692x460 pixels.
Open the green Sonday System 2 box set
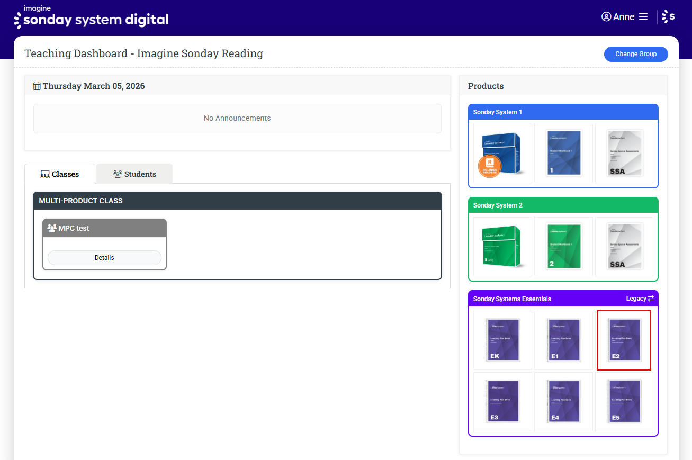(x=502, y=247)
